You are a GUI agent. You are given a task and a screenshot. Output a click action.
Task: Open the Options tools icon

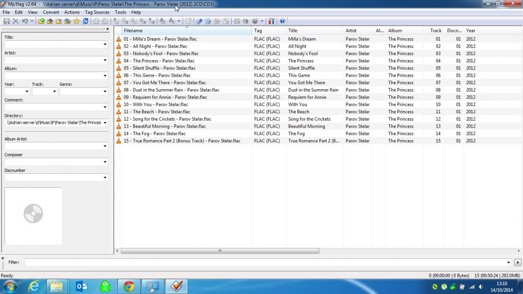coord(271,21)
